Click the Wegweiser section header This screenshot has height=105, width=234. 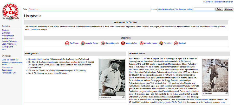pyautogui.click(x=126, y=38)
